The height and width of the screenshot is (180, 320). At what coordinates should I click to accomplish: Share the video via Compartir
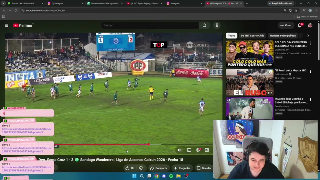pos(158,168)
